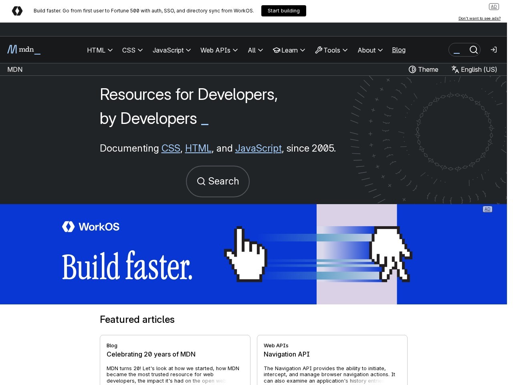Image resolution: width=513 pixels, height=385 pixels.
Task: Click the log in arrow icon
Action: point(494,50)
